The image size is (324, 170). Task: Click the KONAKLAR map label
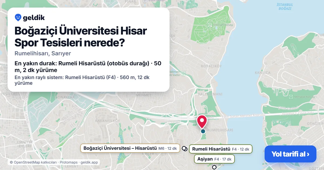(65, 97)
